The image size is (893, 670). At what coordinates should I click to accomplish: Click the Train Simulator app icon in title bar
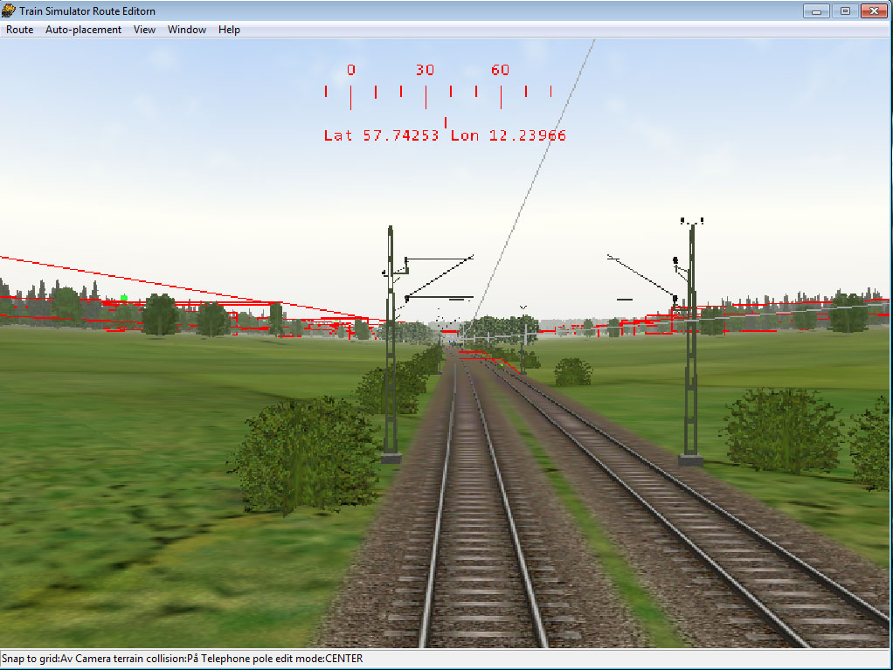pyautogui.click(x=10, y=11)
